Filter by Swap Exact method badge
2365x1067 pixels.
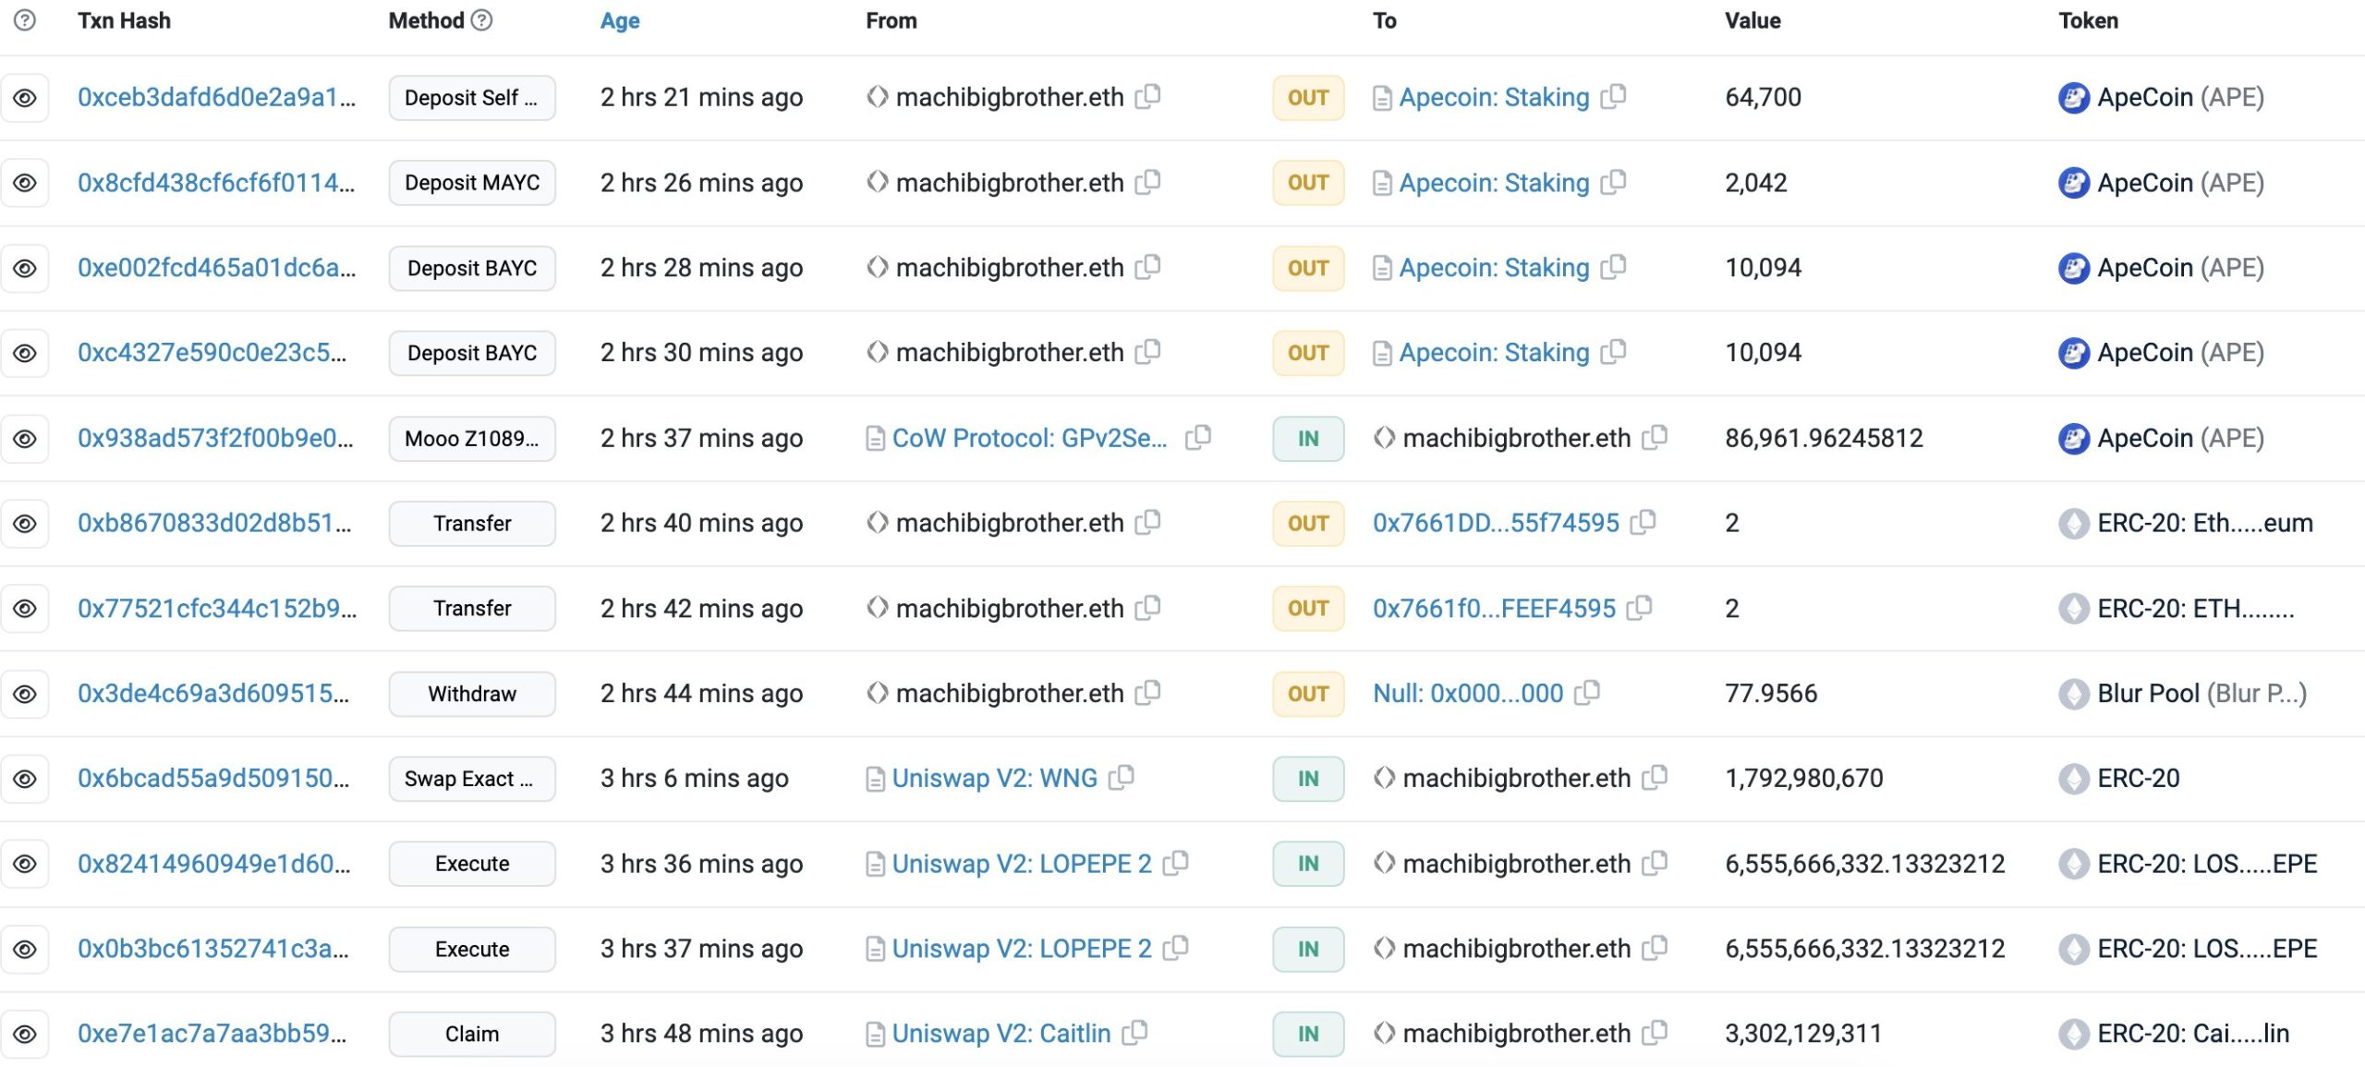[471, 778]
